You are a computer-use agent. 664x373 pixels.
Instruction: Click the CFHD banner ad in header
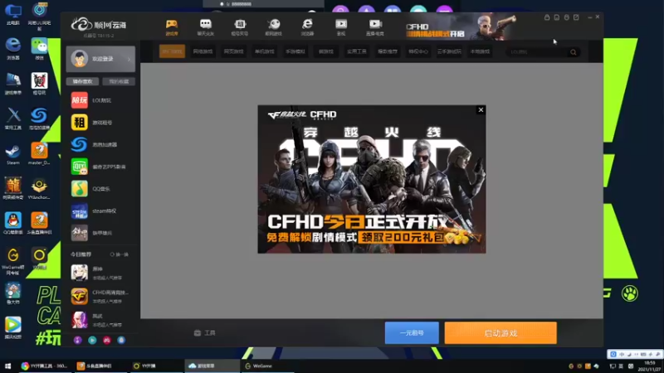coord(461,27)
